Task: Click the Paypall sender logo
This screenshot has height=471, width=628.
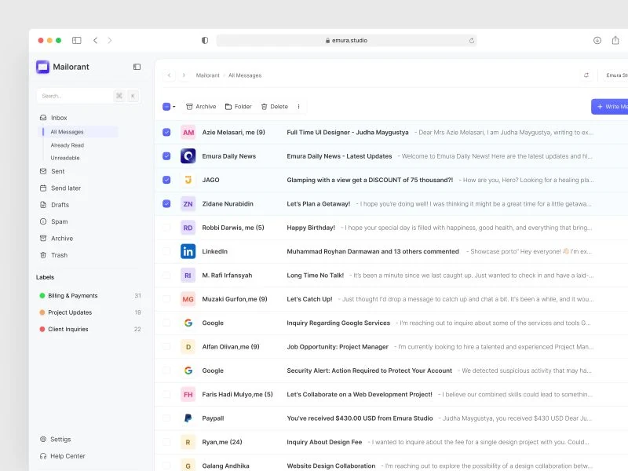Action: (x=188, y=418)
